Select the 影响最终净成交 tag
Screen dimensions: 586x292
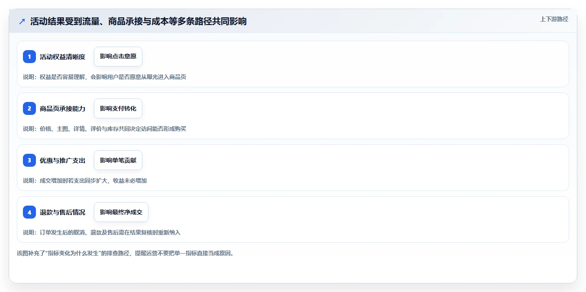click(121, 212)
